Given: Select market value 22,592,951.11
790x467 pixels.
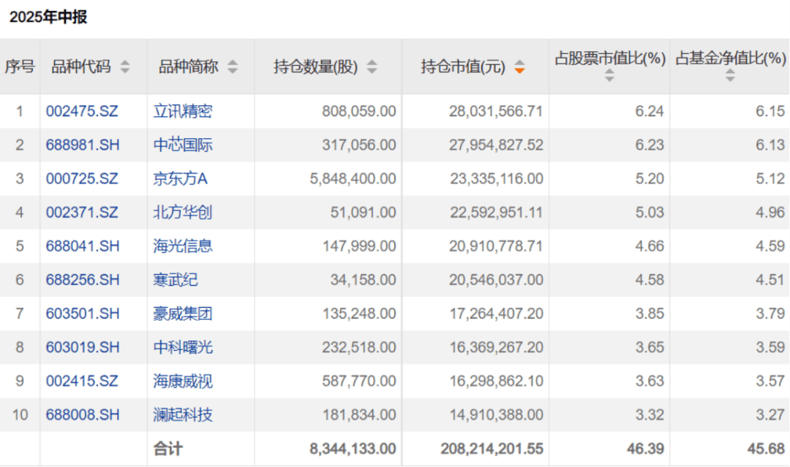Looking at the screenshot, I should tap(496, 213).
